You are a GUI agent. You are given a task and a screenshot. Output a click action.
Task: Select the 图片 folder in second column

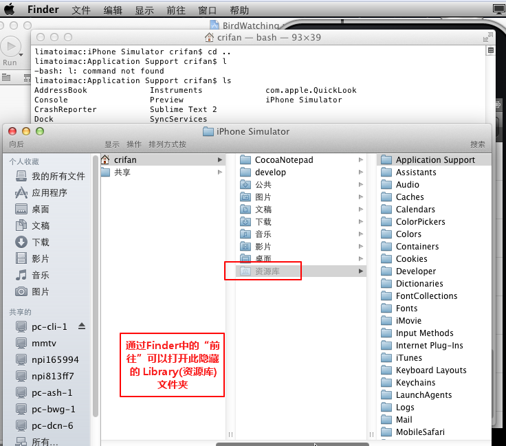point(301,197)
